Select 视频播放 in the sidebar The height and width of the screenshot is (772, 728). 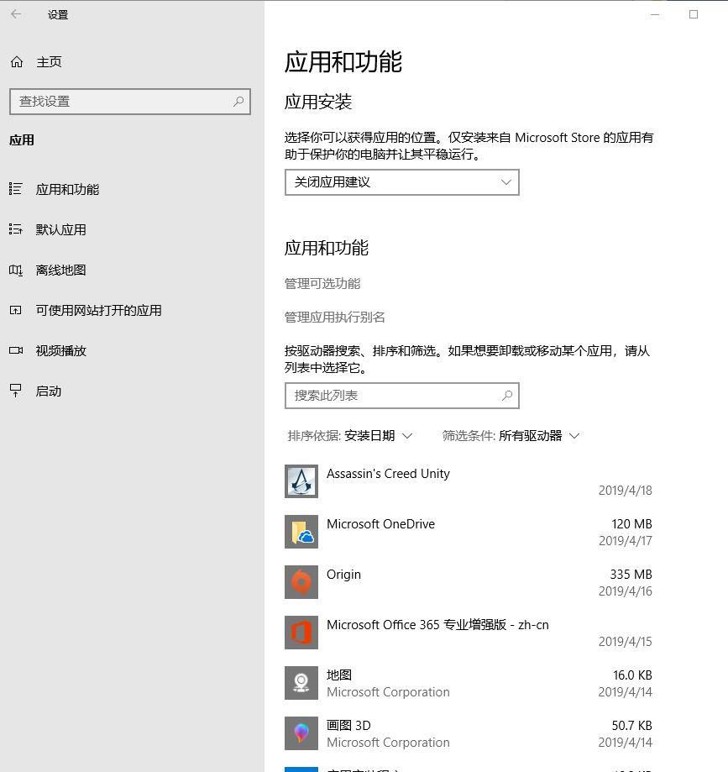pyautogui.click(x=61, y=350)
